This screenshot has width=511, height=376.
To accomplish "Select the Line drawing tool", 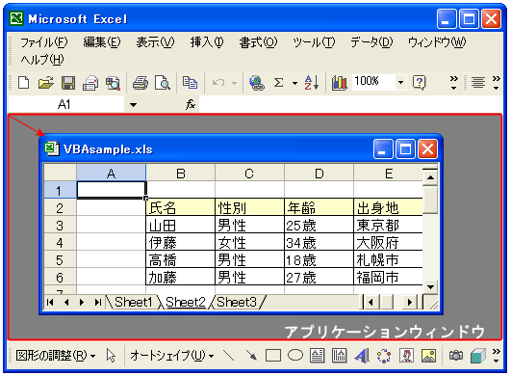I will [229, 356].
